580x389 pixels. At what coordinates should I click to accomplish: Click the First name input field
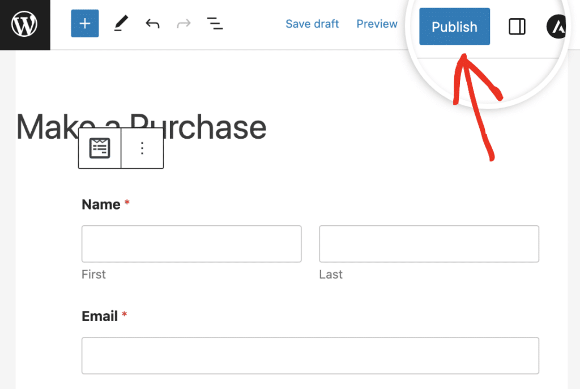191,243
